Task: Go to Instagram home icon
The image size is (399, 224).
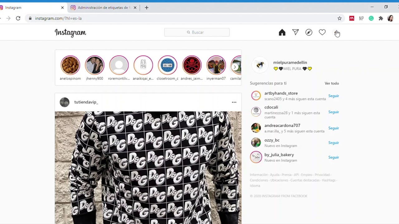Action: (x=282, y=32)
